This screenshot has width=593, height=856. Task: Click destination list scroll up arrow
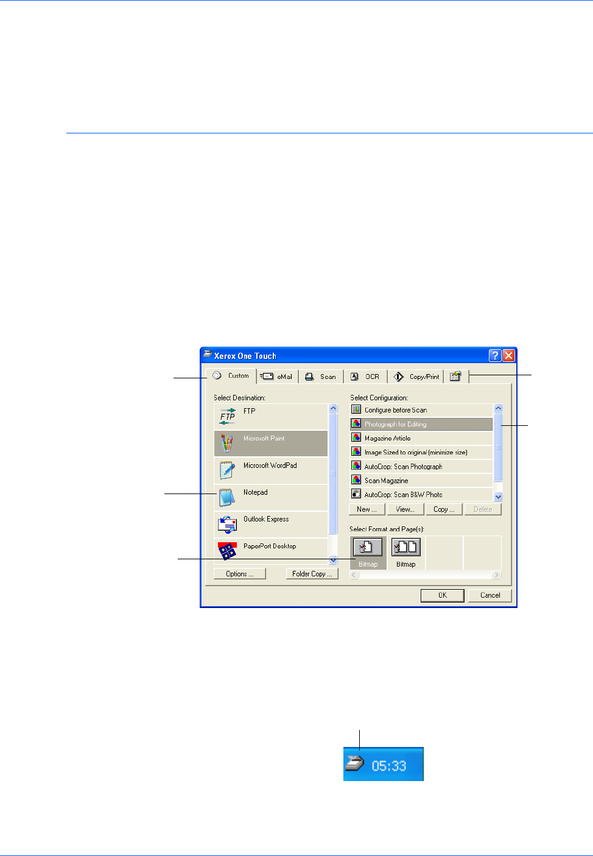tap(333, 408)
